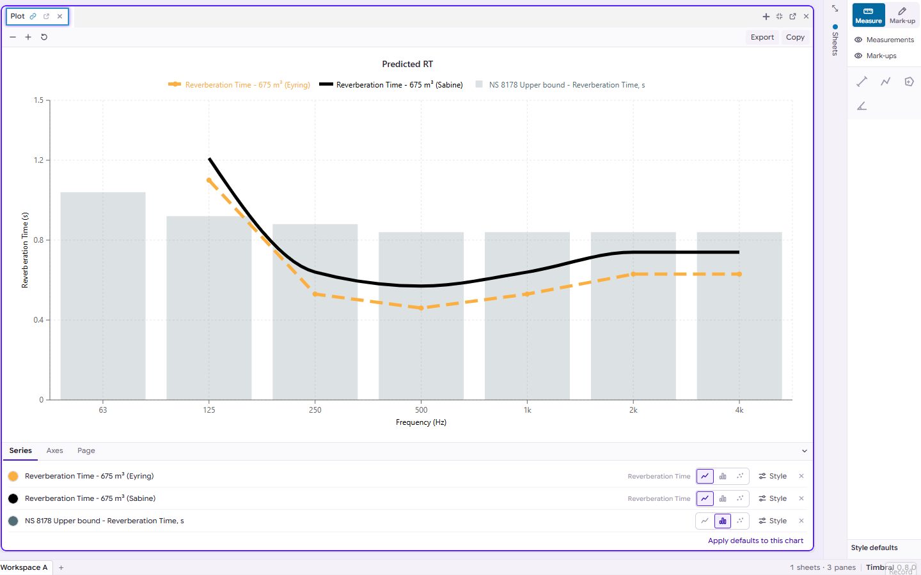Select the polygon area measure tool
This screenshot has height=575, width=921.
[909, 81]
